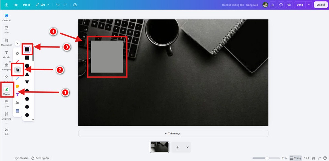
Task: Choose the upward triangle shape
Action: pos(27,74)
